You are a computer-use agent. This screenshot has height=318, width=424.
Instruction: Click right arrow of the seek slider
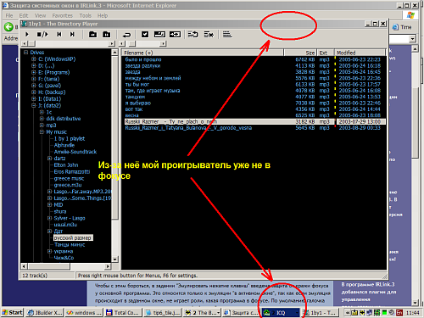[x=112, y=43]
